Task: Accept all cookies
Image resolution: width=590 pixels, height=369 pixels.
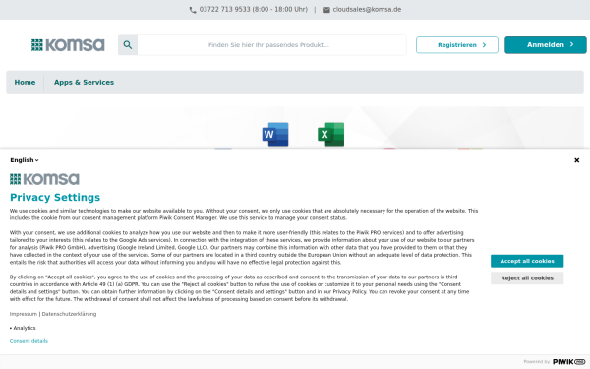Action: [527, 261]
